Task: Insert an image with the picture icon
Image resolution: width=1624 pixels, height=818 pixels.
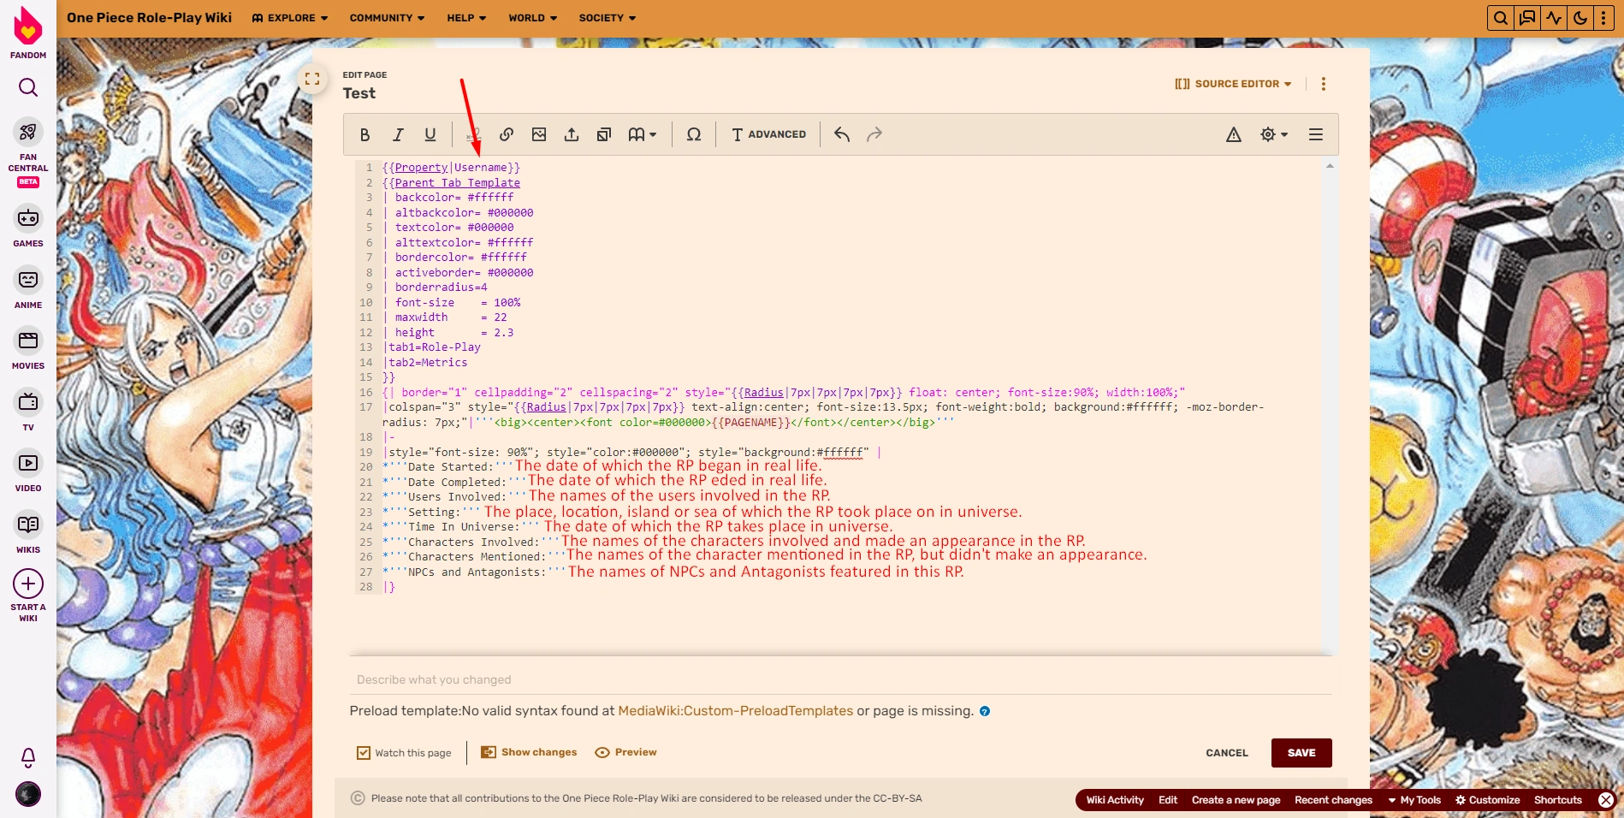Action: [x=539, y=134]
